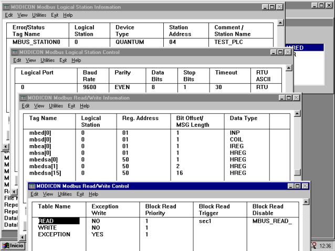This screenshot has width=335, height=251.
Task: Click 9600 baud rate cell
Action: (x=89, y=87)
